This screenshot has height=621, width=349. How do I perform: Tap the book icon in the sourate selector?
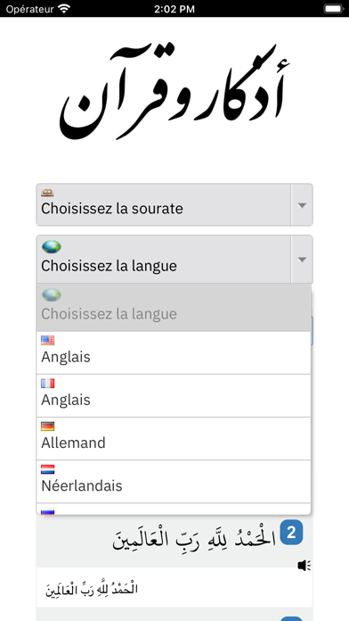tap(47, 193)
